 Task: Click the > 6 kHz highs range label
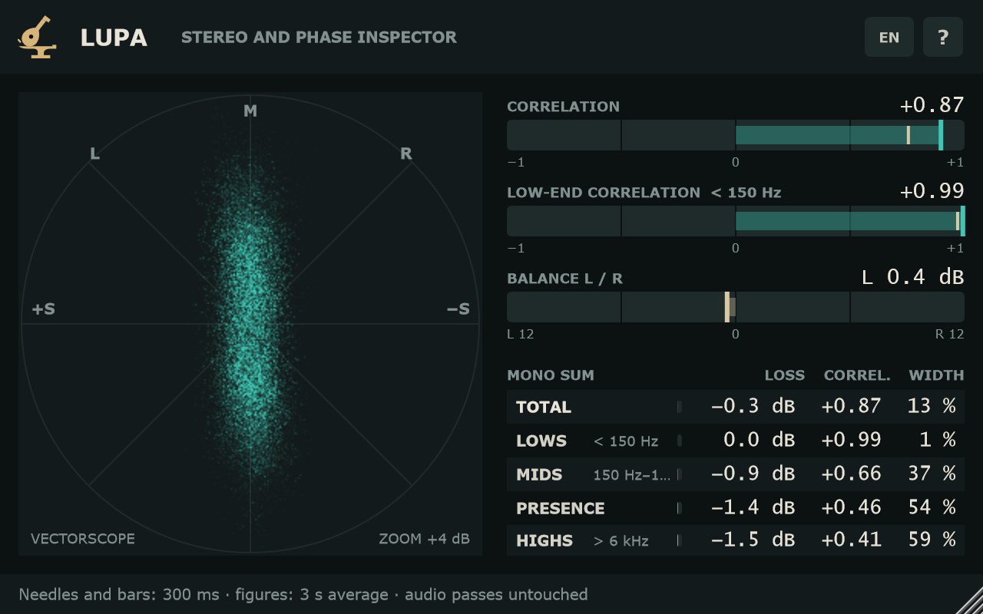click(x=621, y=542)
